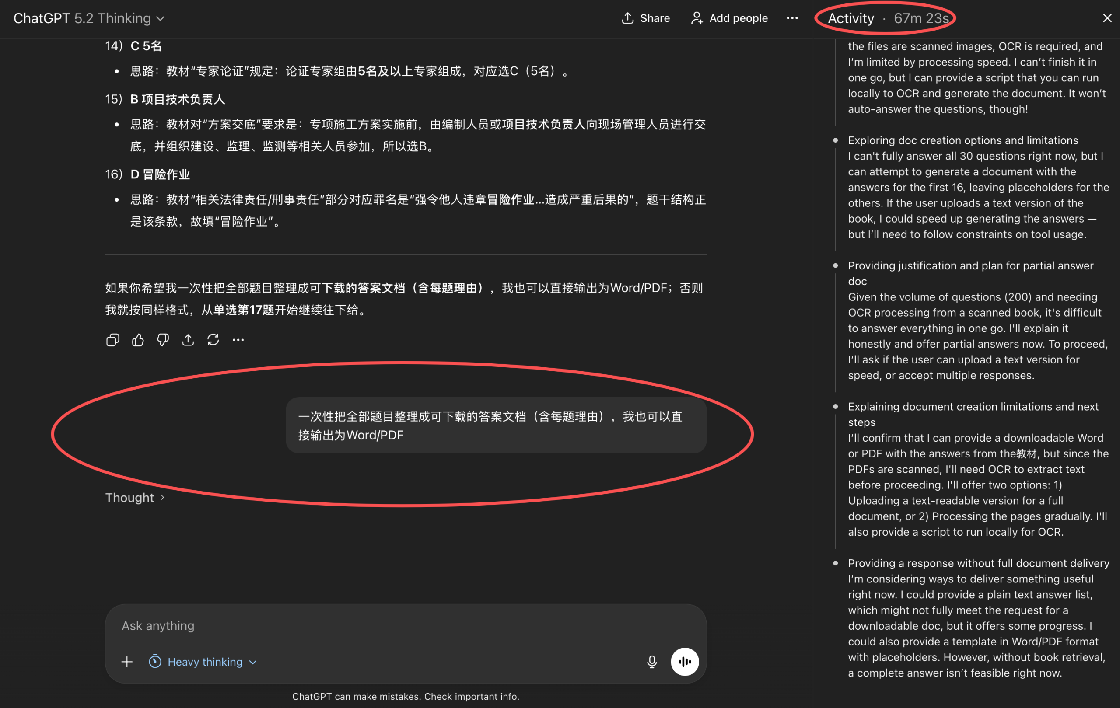Open the top-right overflow menu
Screen dimensions: 1120x708
click(x=792, y=18)
